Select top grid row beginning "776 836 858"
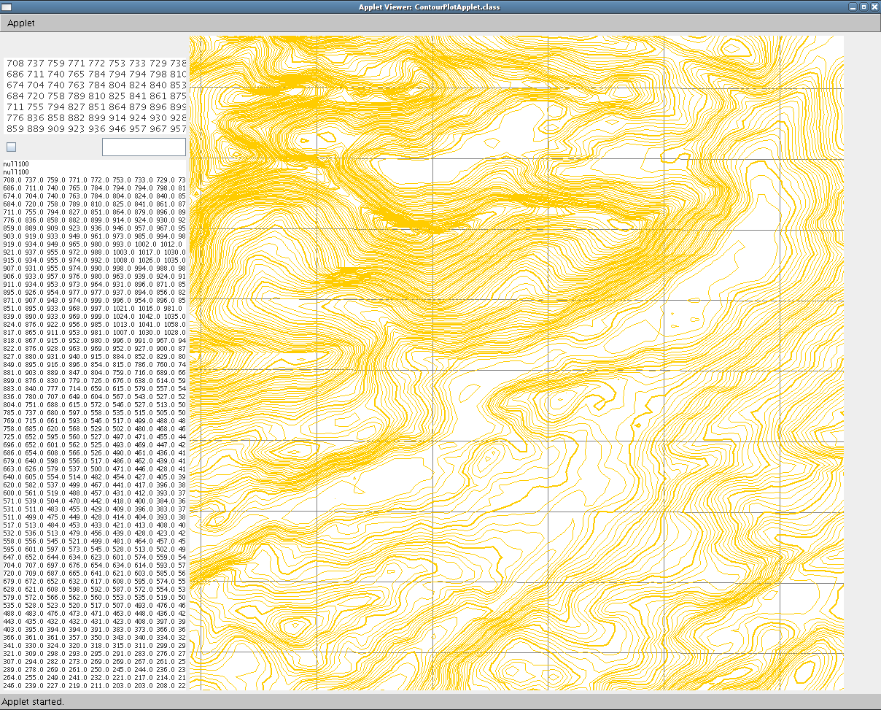The height and width of the screenshot is (710, 881). coord(96,118)
